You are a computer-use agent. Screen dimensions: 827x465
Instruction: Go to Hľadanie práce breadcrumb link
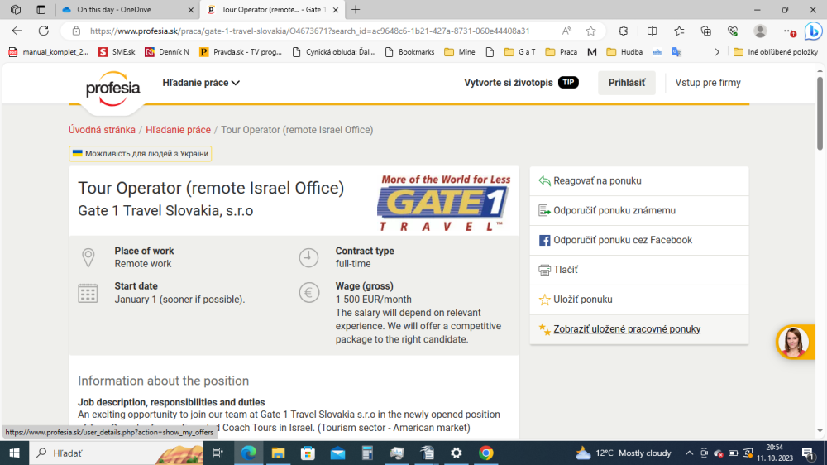(179, 130)
